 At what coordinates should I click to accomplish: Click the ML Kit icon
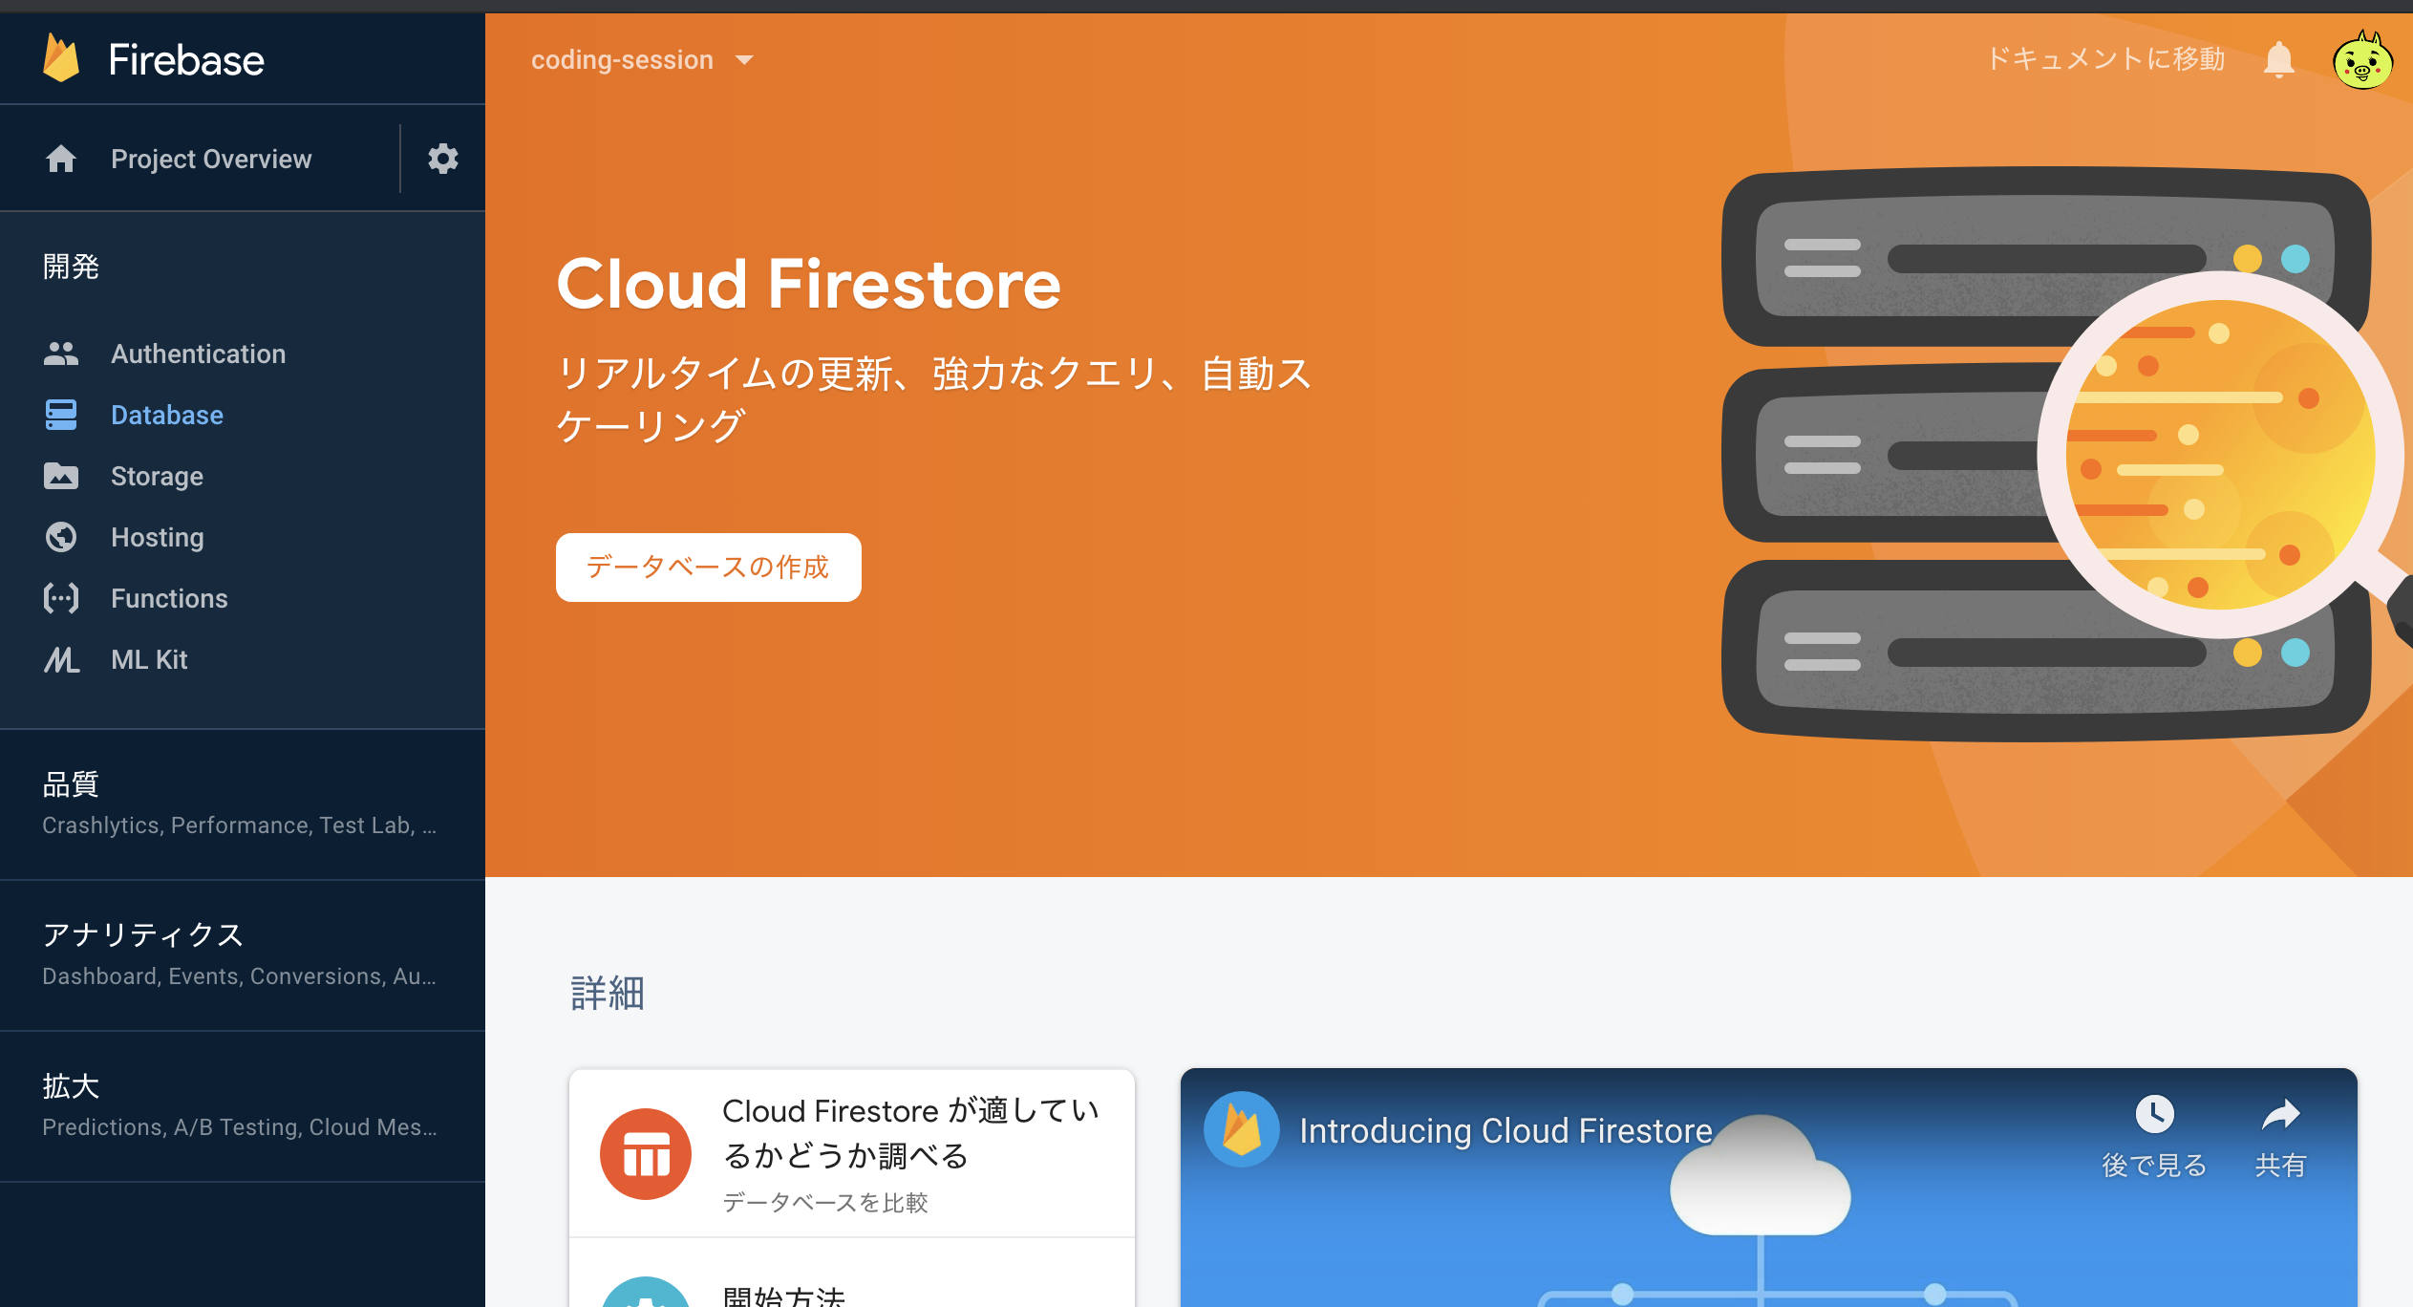pos(61,659)
